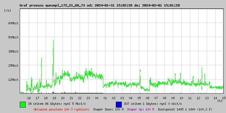Click the 38Mbit y-axis label
The width and height of the screenshot is (226, 113).
coord(13,51)
